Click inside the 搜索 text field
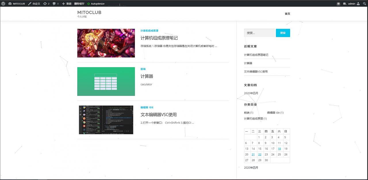368x180 pixels. pyautogui.click(x=259, y=33)
